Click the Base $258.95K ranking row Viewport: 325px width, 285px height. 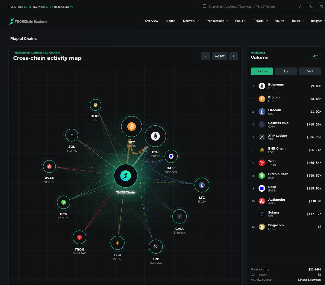[286, 188]
